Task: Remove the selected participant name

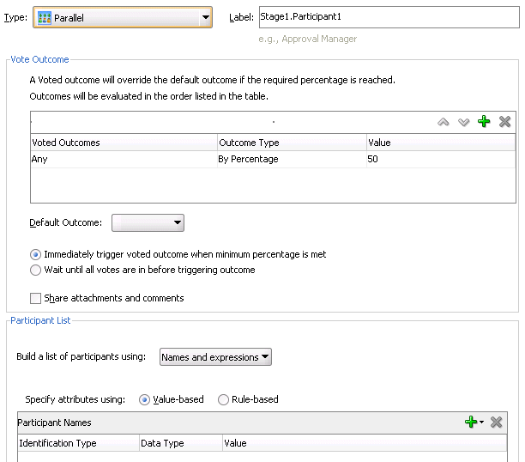Action: (496, 422)
